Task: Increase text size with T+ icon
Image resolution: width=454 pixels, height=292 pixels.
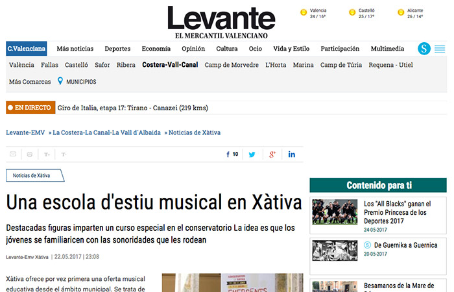Action: coord(47,154)
